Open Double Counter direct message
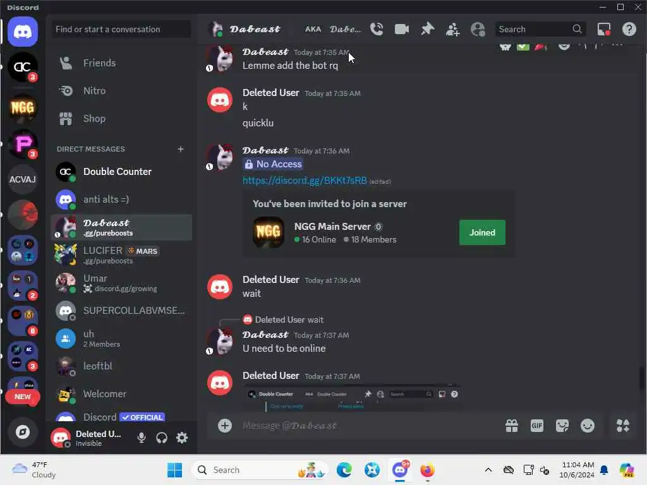This screenshot has width=647, height=485. point(121,172)
